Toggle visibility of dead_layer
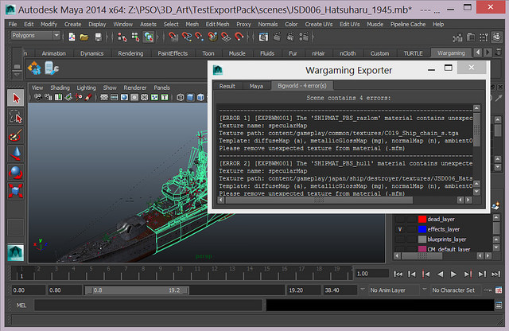 click(x=398, y=218)
